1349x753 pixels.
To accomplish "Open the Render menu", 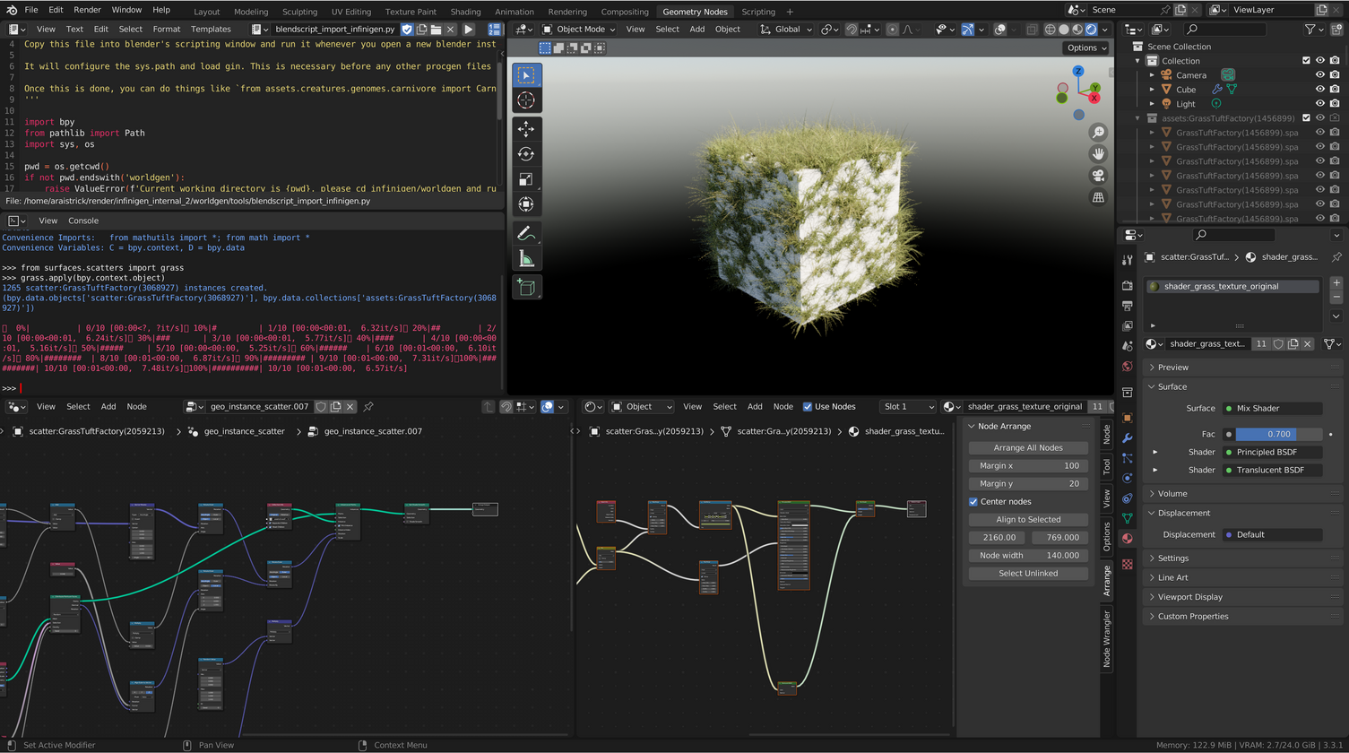I will tap(87, 10).
